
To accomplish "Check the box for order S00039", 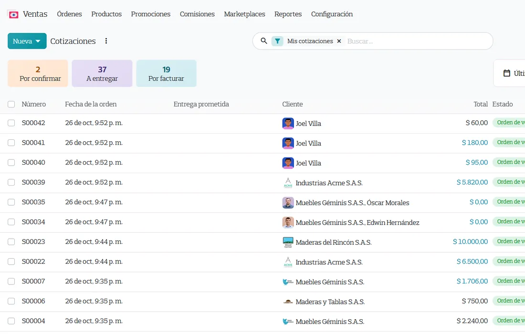I will (x=11, y=182).
